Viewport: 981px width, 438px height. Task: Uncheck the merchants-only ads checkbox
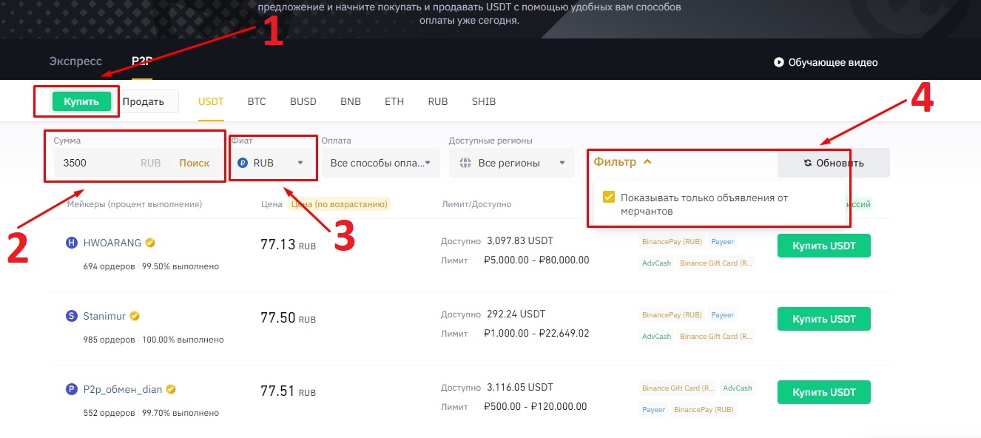click(609, 198)
